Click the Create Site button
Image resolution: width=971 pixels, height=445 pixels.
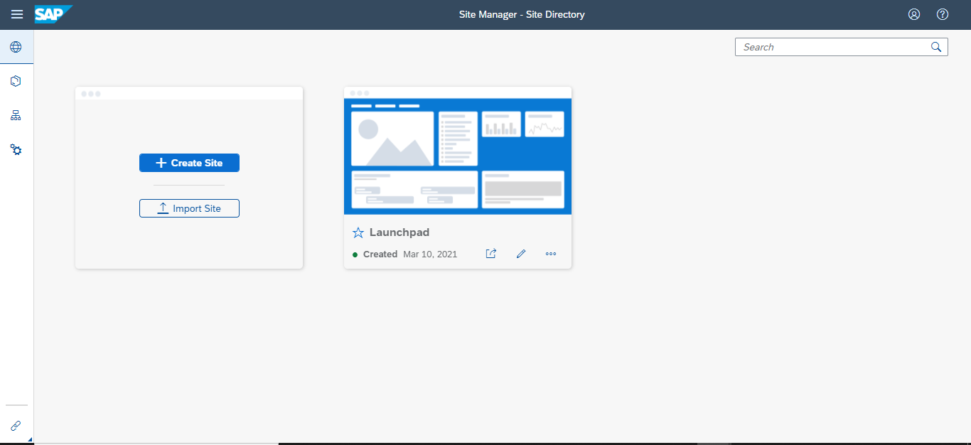tap(189, 163)
